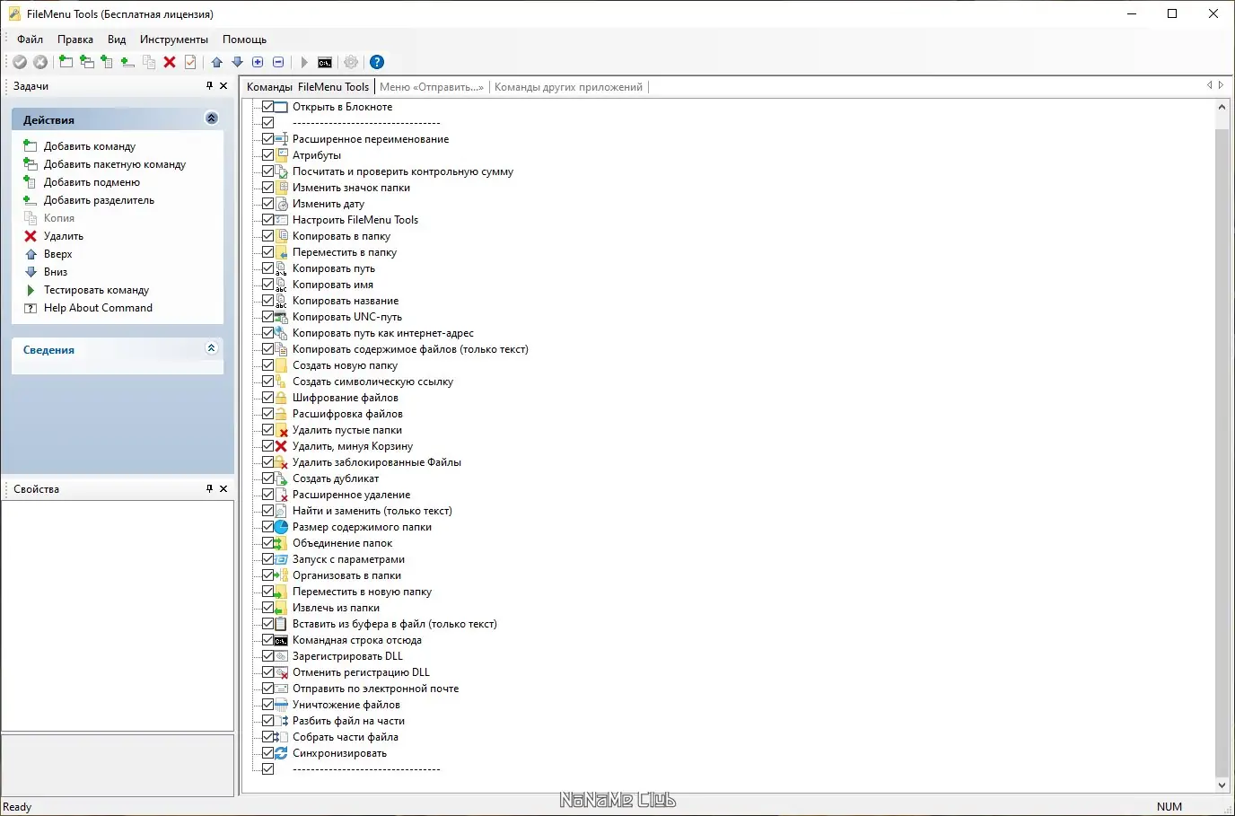Click the command list scroll-down arrow

click(1222, 785)
